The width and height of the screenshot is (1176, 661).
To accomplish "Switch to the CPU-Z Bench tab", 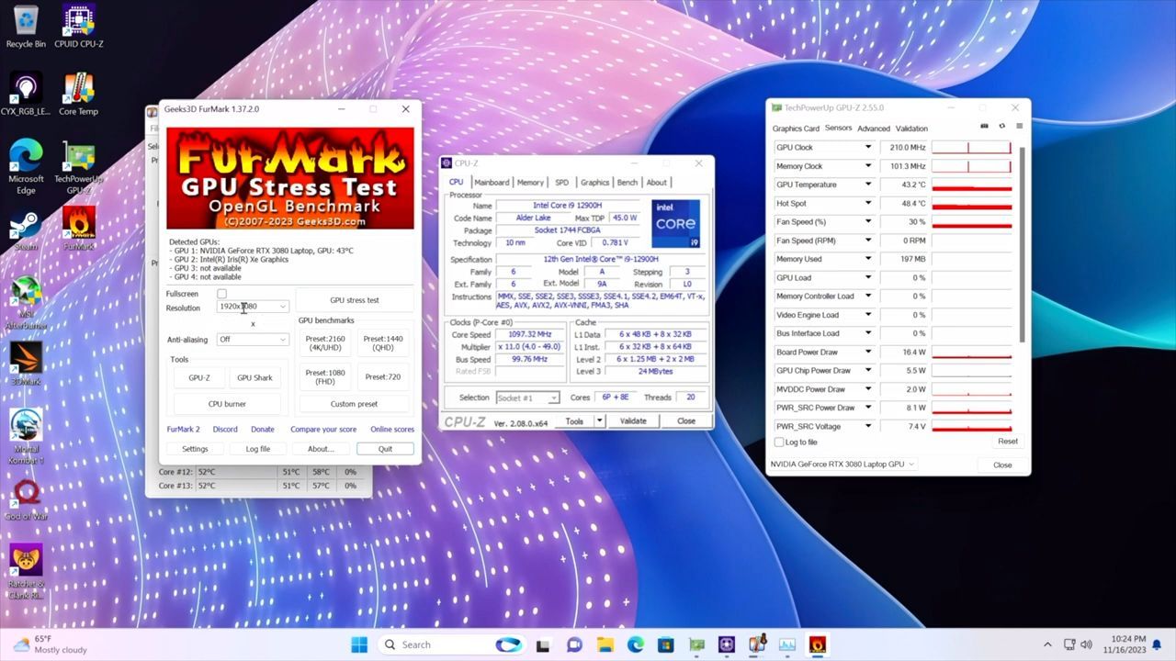I will coord(628,183).
